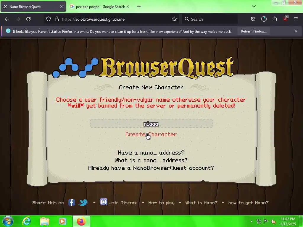Screen dimensions: 303x227
Task: Close the Nano BrowserQuest tab
Action: pyautogui.click(x=61, y=7)
